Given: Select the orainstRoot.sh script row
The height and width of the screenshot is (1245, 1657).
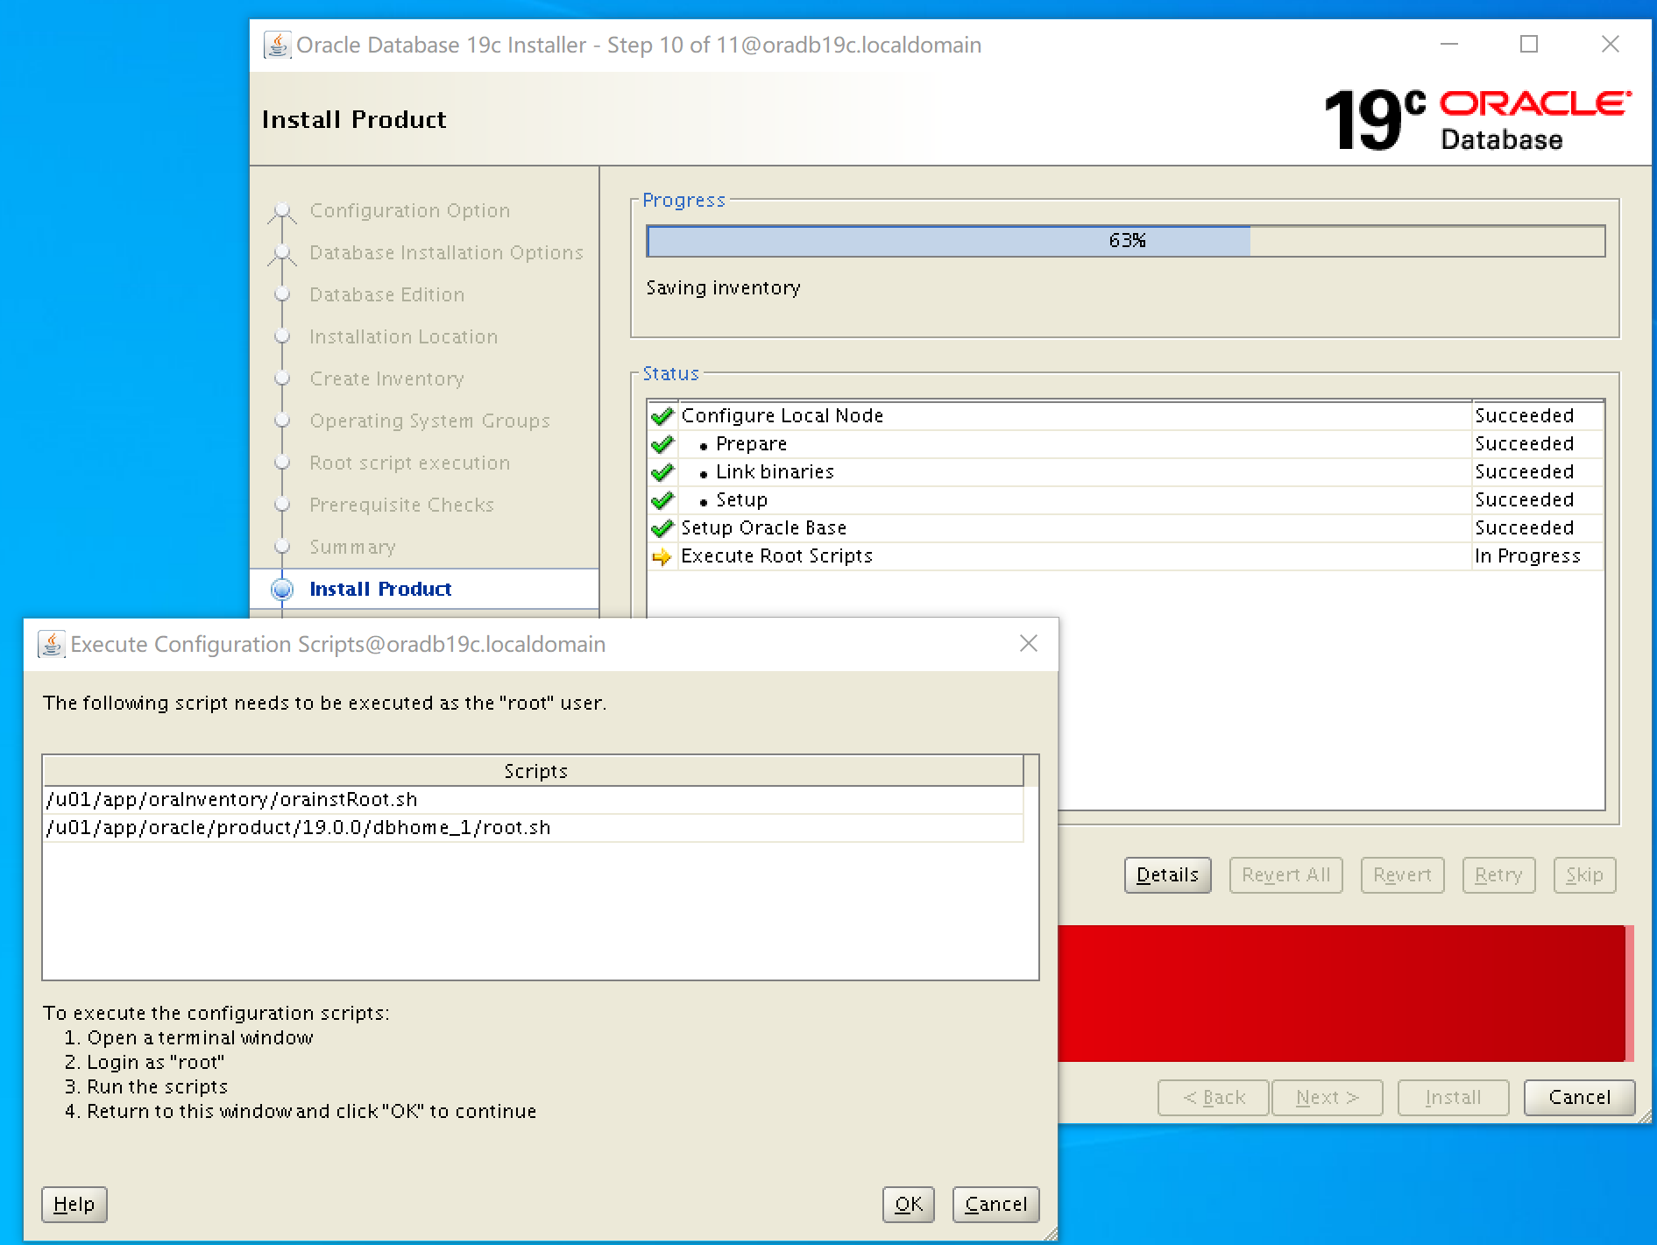Looking at the screenshot, I should [534, 800].
